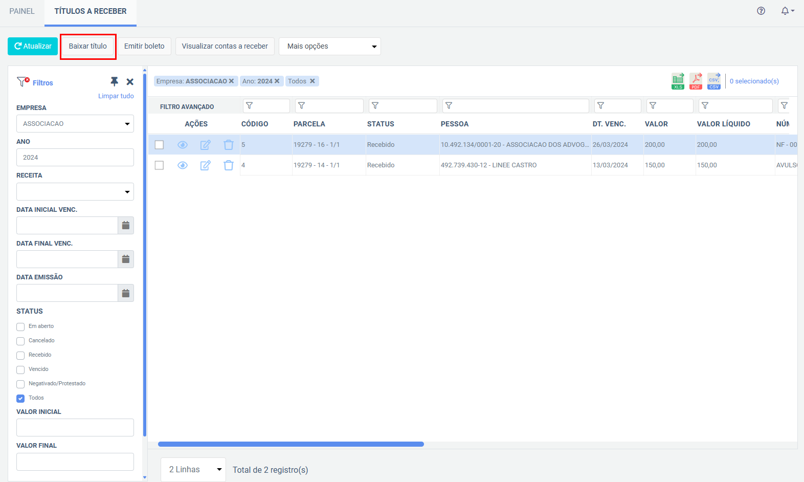This screenshot has width=804, height=482.
Task: Edit título código 4
Action: pyautogui.click(x=206, y=165)
